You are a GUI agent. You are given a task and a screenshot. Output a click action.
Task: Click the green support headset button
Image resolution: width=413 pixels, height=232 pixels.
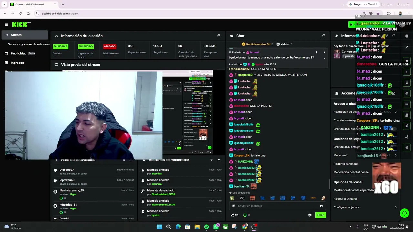(x=404, y=213)
